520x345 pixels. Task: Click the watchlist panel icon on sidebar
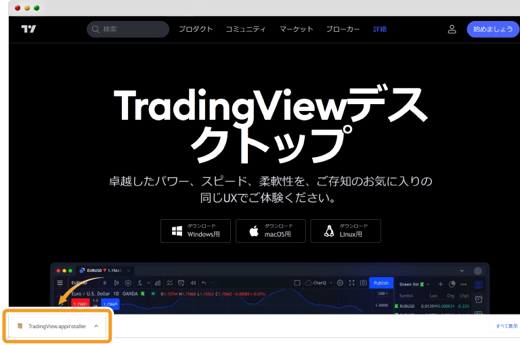(x=479, y=285)
